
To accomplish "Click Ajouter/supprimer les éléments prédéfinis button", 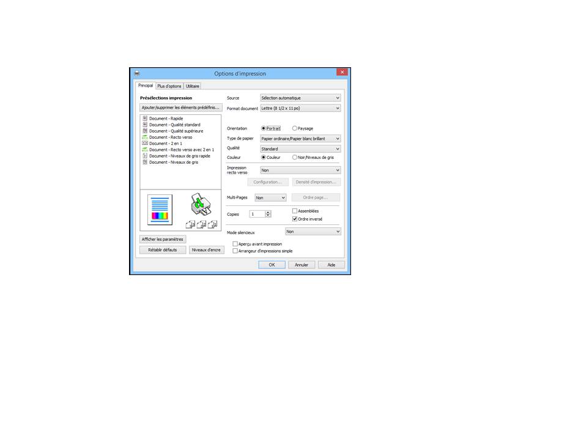I will pos(181,108).
